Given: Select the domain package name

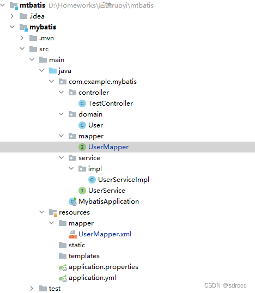Looking at the screenshot, I should [90, 114].
